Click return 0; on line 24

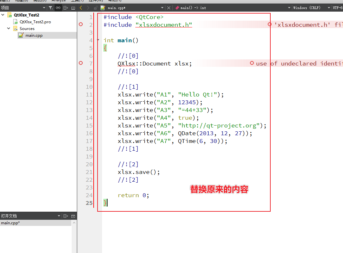pyautogui.click(x=133, y=195)
